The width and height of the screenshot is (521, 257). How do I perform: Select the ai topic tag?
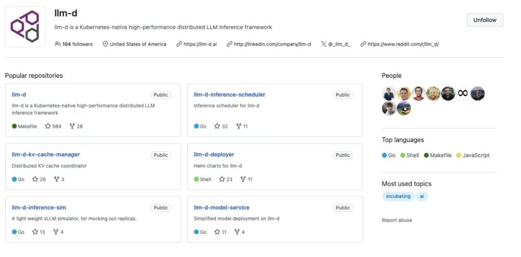point(422,196)
